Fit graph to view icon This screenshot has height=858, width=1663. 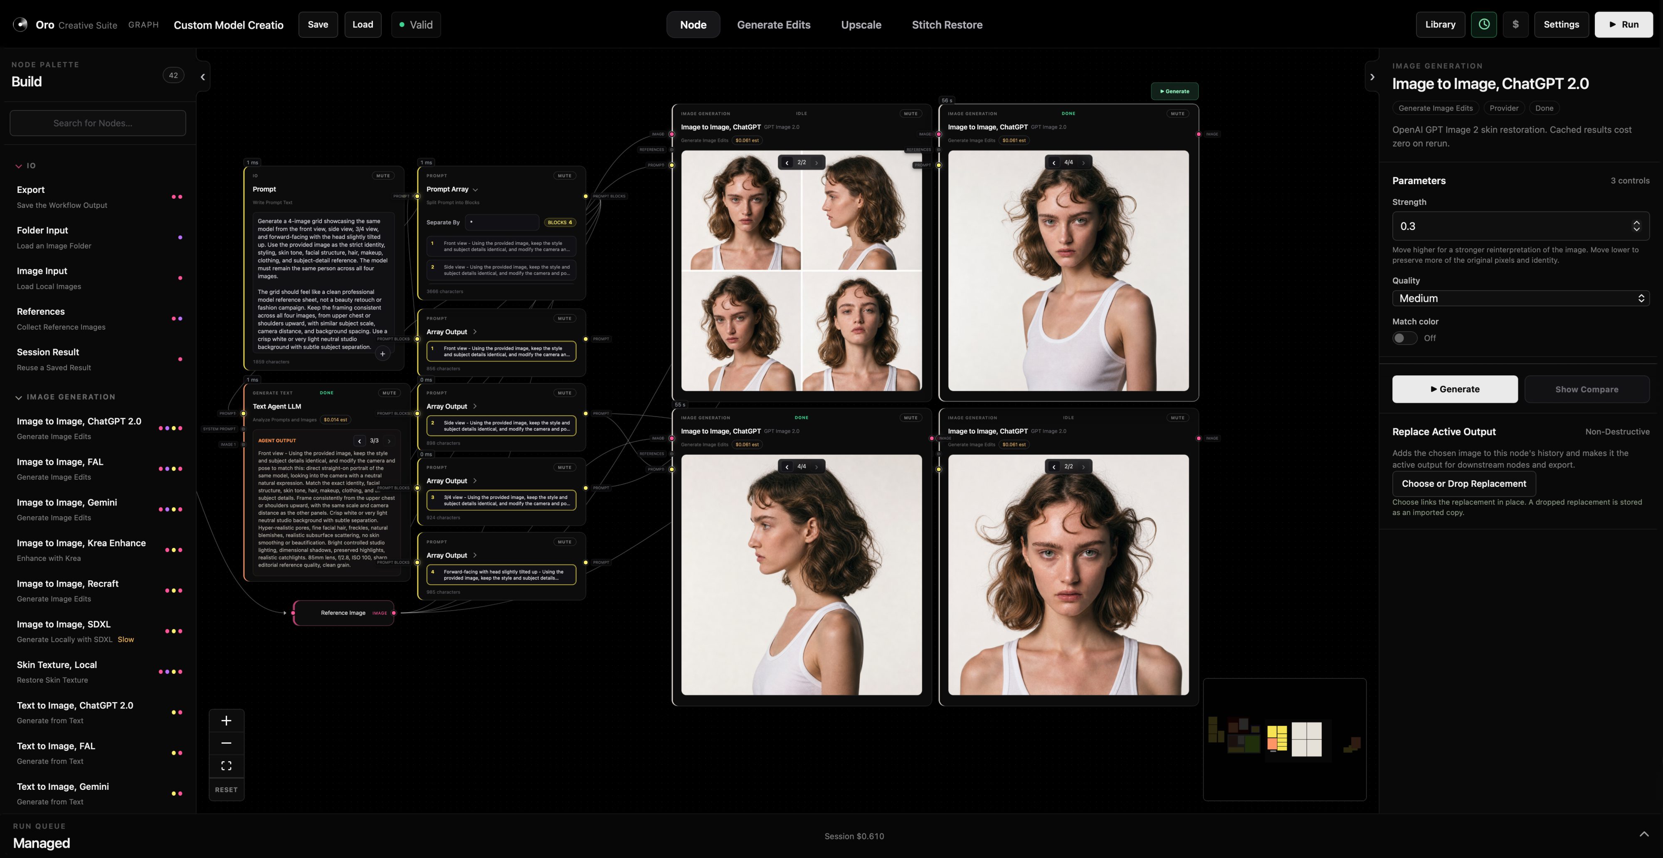[x=226, y=766]
